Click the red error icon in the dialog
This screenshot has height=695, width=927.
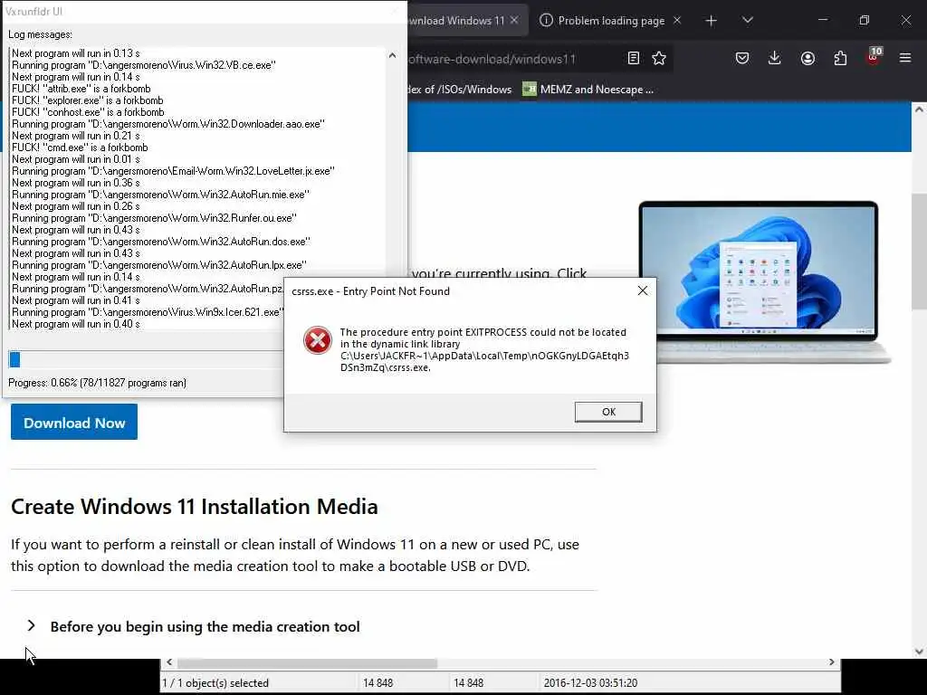(318, 340)
